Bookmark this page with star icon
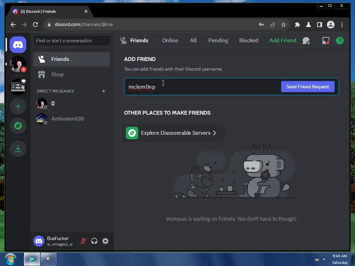355x266 pixels. pos(284,25)
